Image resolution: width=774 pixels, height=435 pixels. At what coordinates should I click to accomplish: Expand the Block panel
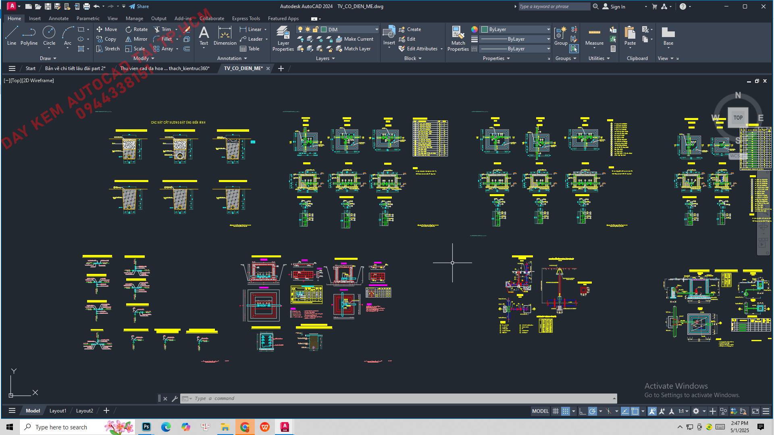pos(413,58)
